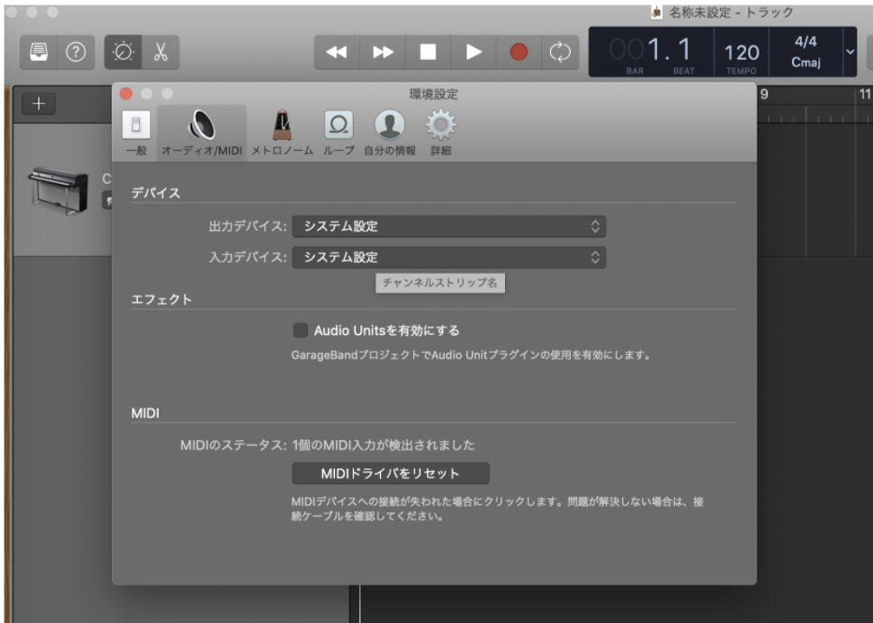Click the Rewind transport button

pyautogui.click(x=337, y=53)
